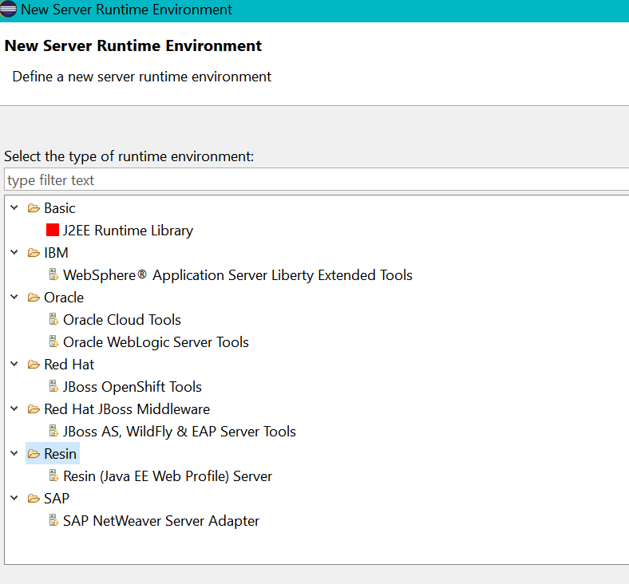
Task: Click the Oracle WebLogic Server Tools icon
Action: tap(53, 341)
